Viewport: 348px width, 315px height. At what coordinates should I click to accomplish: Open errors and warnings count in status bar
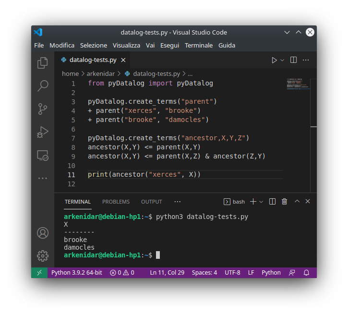(122, 273)
